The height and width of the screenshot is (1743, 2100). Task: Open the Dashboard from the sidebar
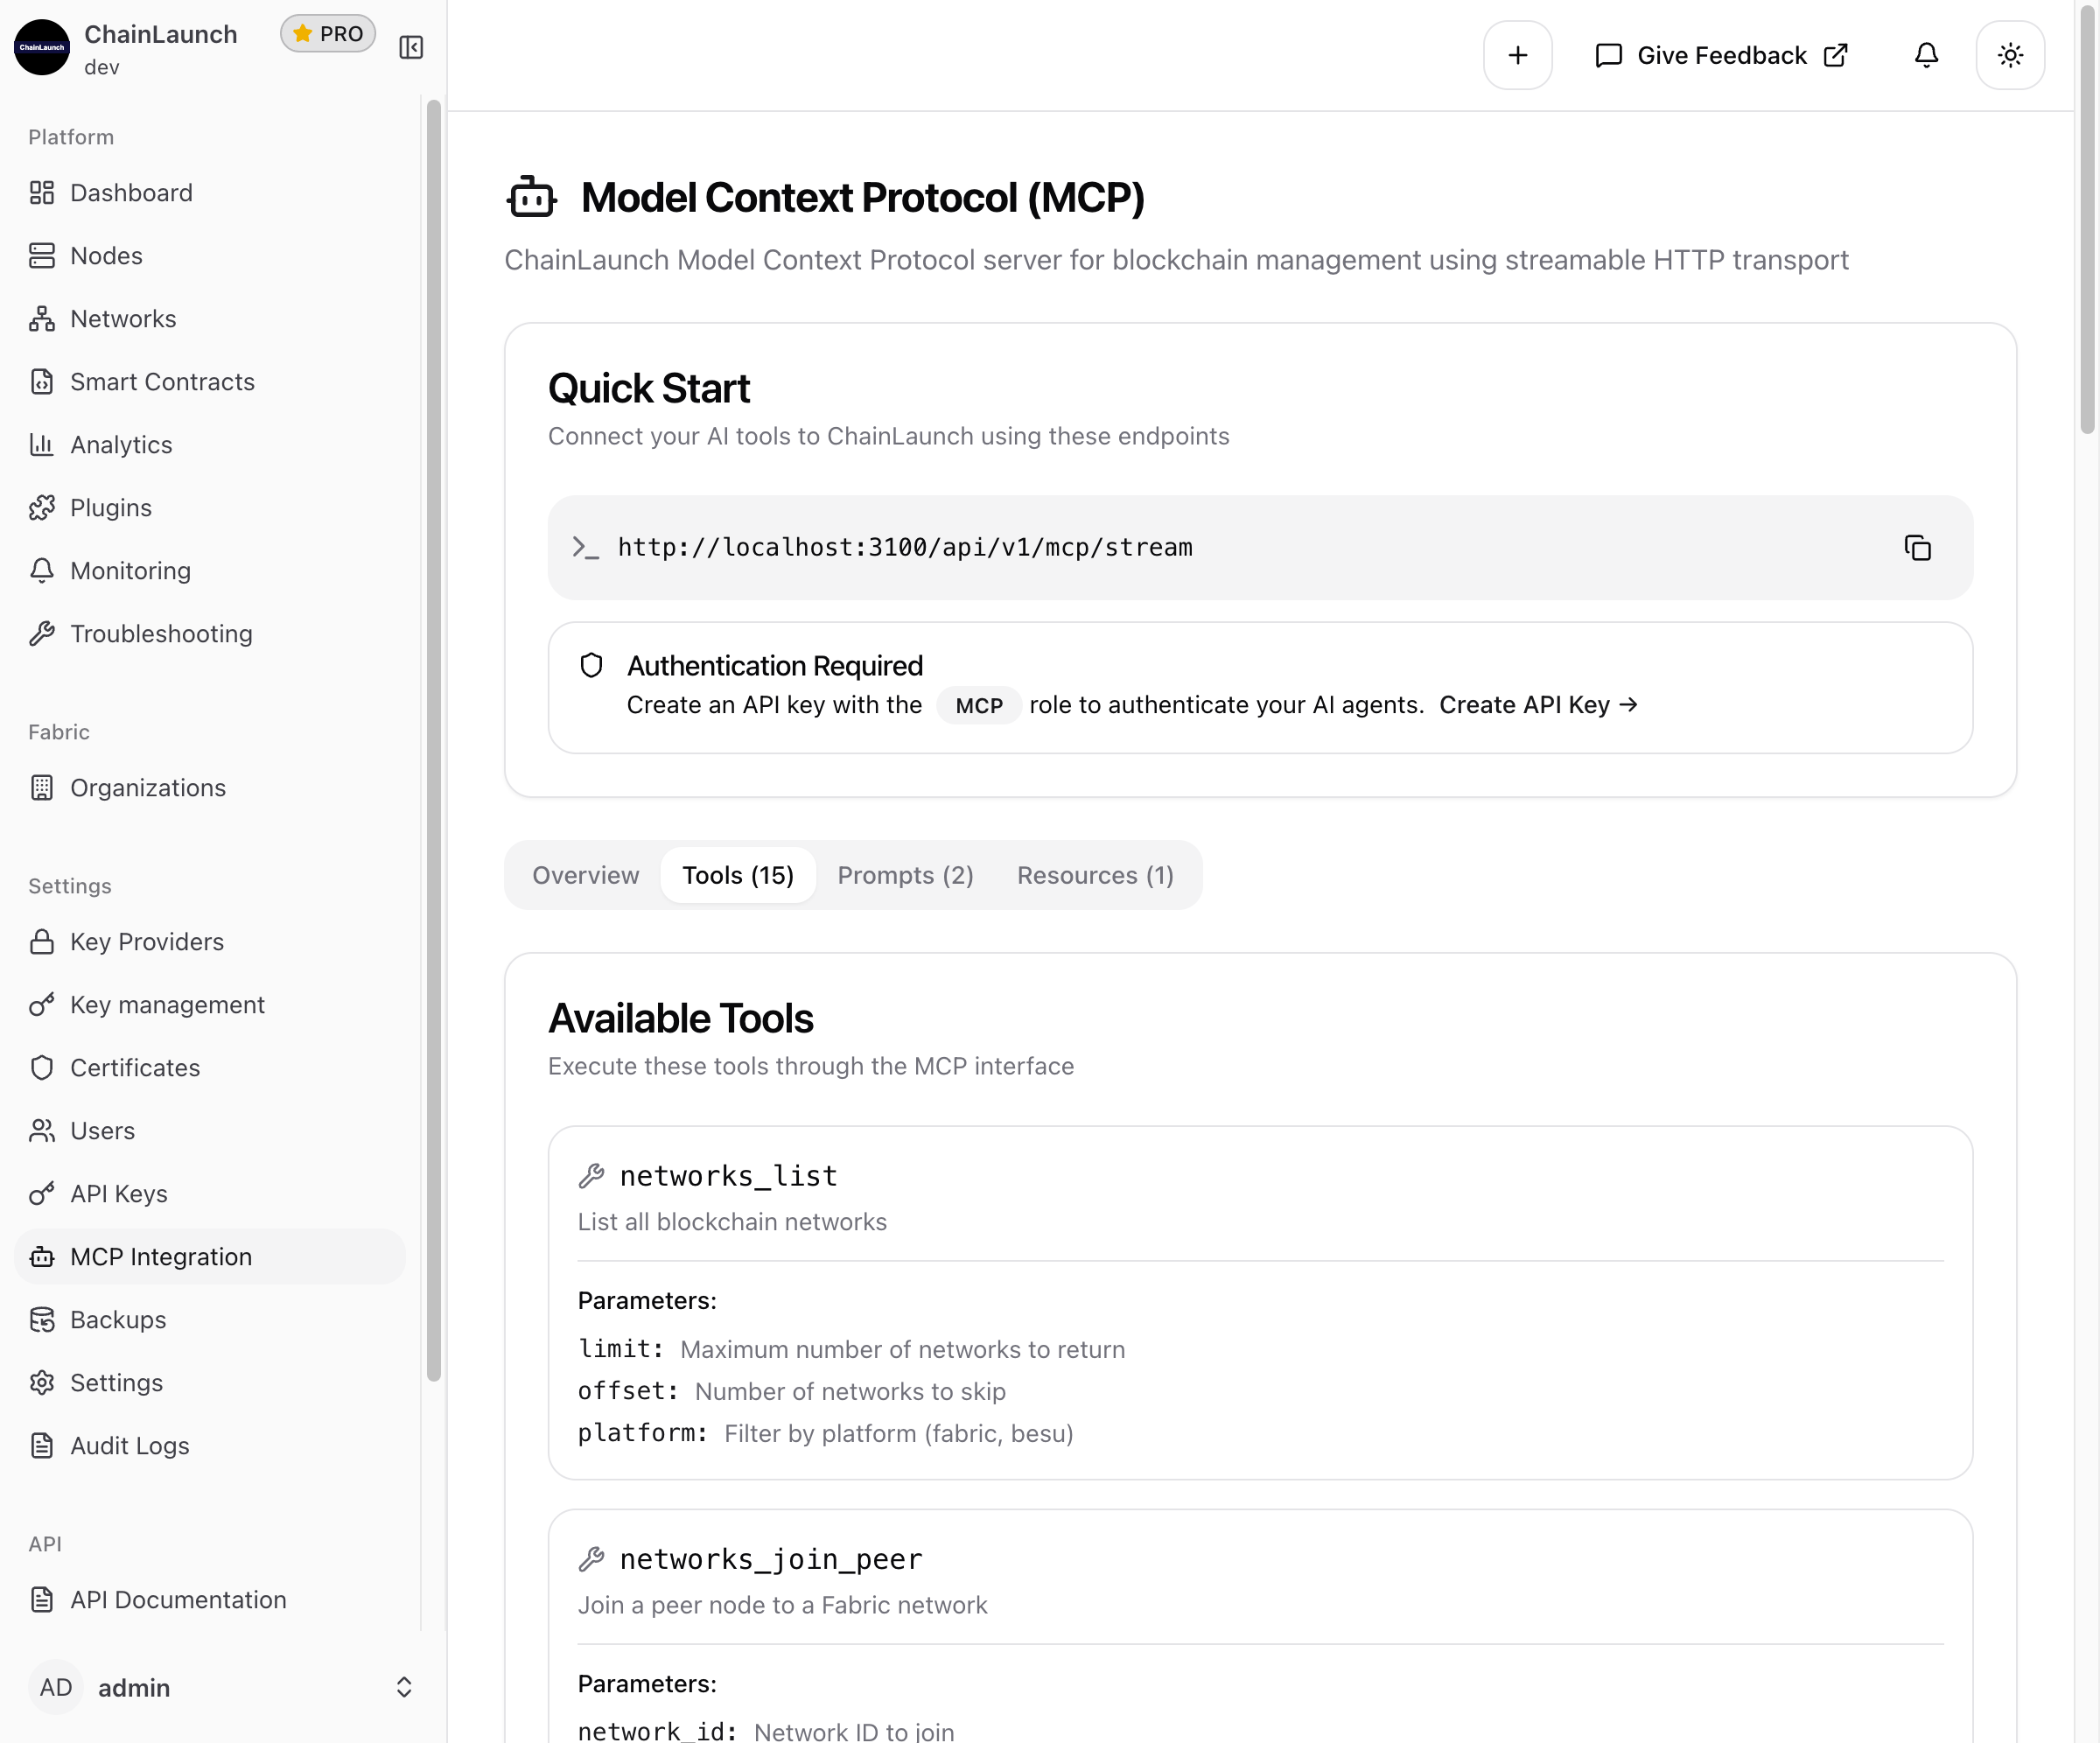[x=131, y=192]
